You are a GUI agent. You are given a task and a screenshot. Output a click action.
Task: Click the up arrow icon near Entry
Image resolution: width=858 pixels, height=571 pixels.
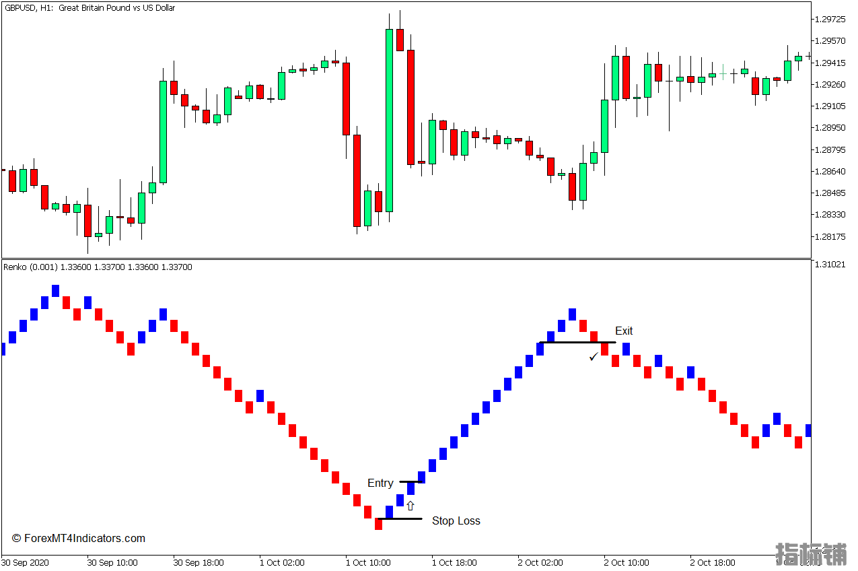tap(410, 506)
